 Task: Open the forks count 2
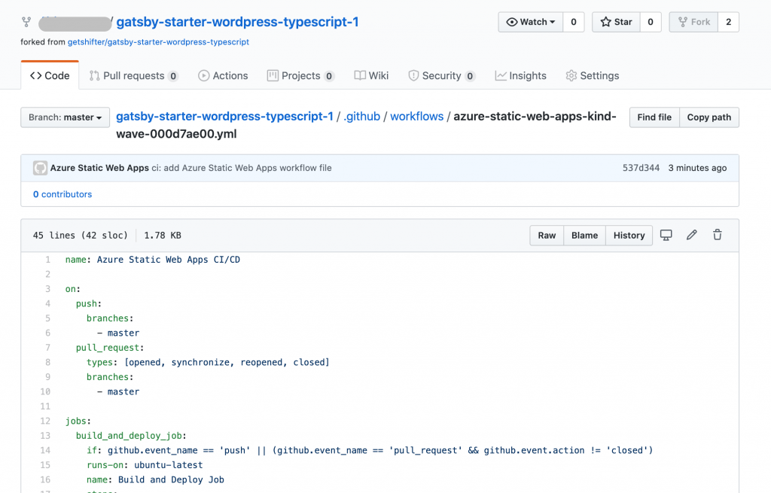tap(729, 22)
